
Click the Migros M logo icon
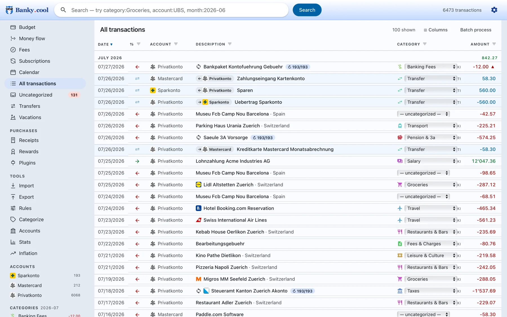coord(199,279)
